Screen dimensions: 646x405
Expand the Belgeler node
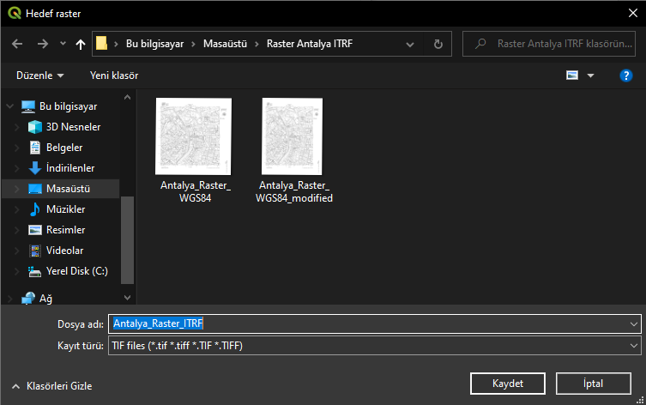point(17,148)
